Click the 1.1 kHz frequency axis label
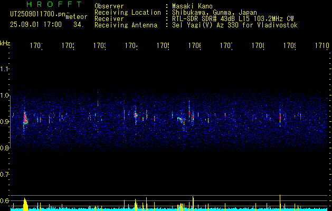The width and height of the screenshot is (332, 211). coord(4,69)
